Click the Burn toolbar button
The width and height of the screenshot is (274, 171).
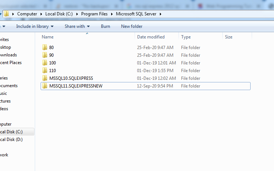106,26
